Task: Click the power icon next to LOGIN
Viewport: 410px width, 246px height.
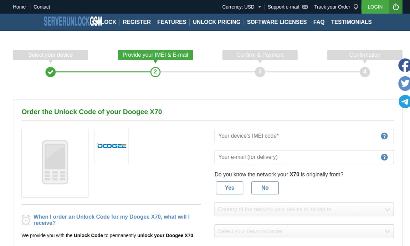Action: (396, 7)
